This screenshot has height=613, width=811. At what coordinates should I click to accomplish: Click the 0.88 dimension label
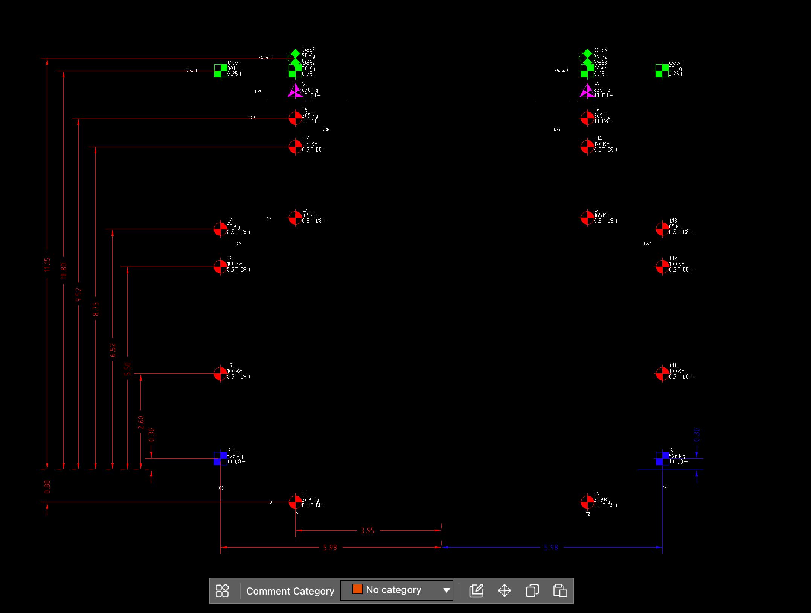tap(47, 487)
